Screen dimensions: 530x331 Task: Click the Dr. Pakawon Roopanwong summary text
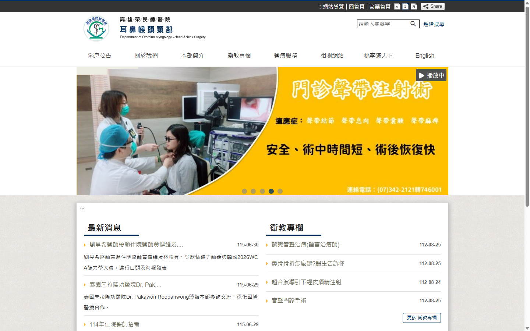[x=171, y=302]
